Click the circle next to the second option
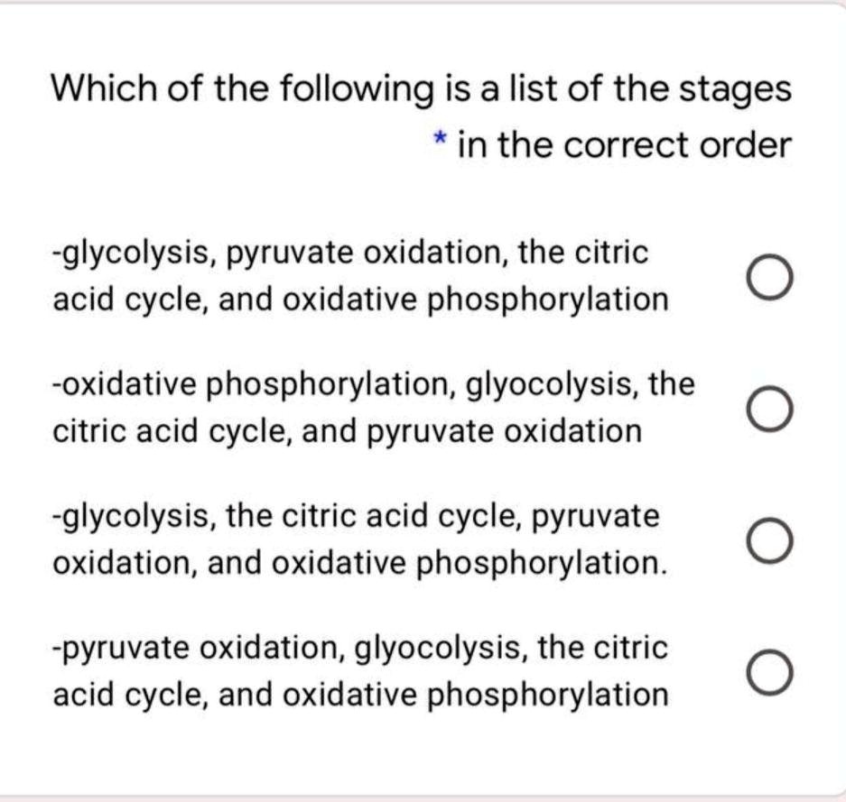 point(768,408)
